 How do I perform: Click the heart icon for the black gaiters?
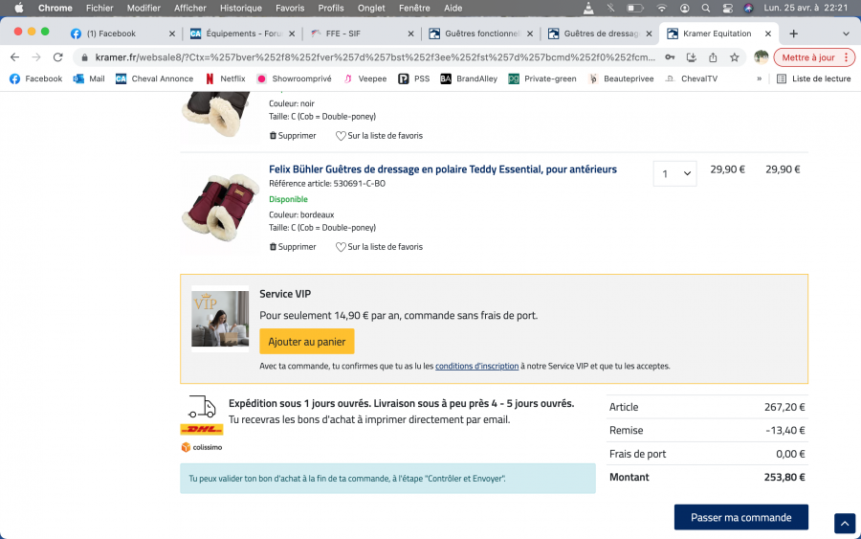pyautogui.click(x=341, y=136)
